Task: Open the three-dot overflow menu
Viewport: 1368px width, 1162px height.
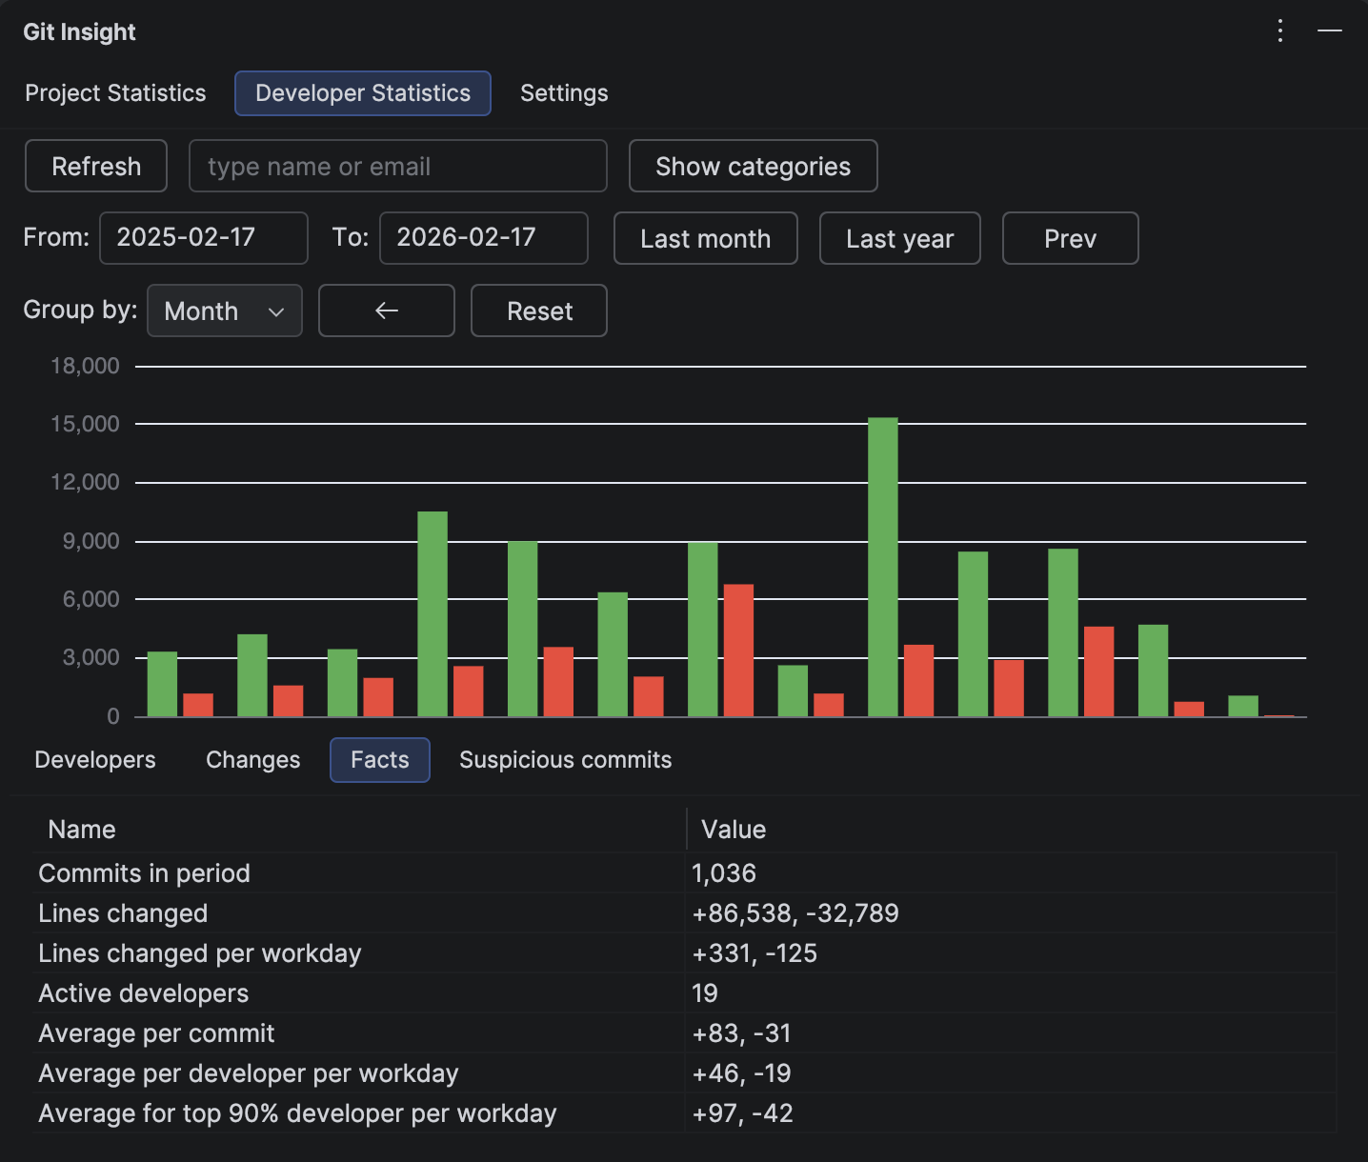Action: [1279, 30]
